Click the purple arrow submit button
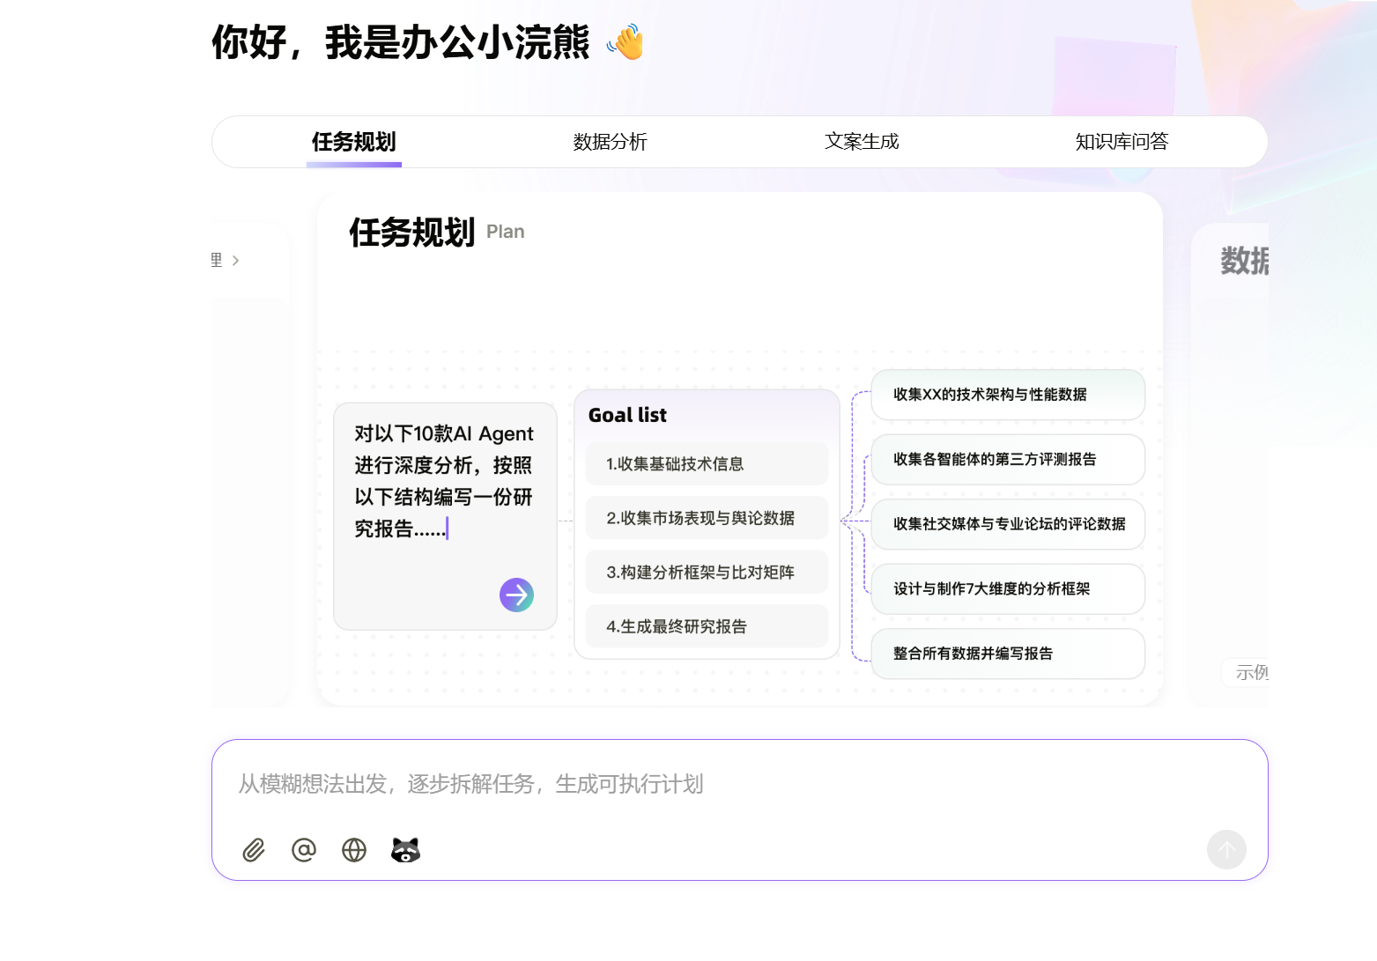 tap(516, 595)
